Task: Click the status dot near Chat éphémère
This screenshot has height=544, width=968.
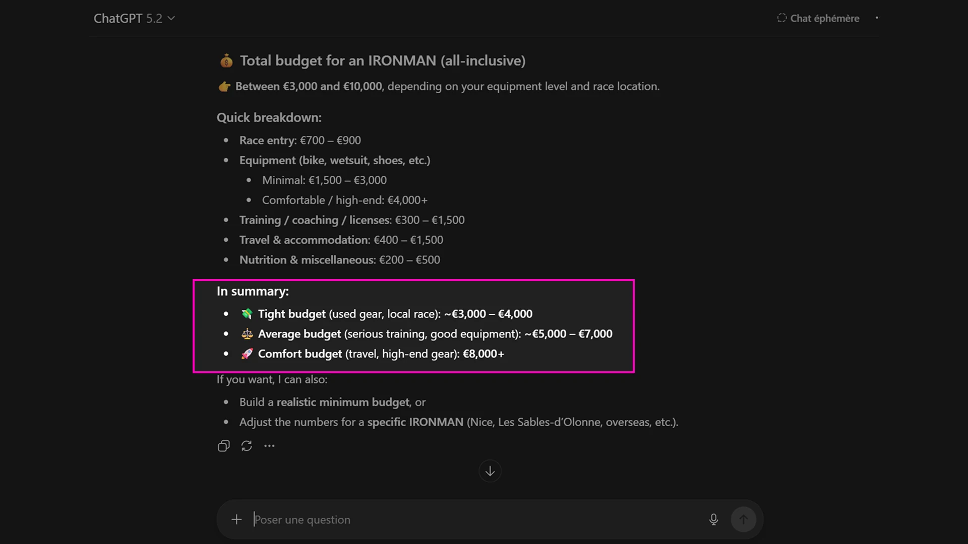Action: (877, 18)
